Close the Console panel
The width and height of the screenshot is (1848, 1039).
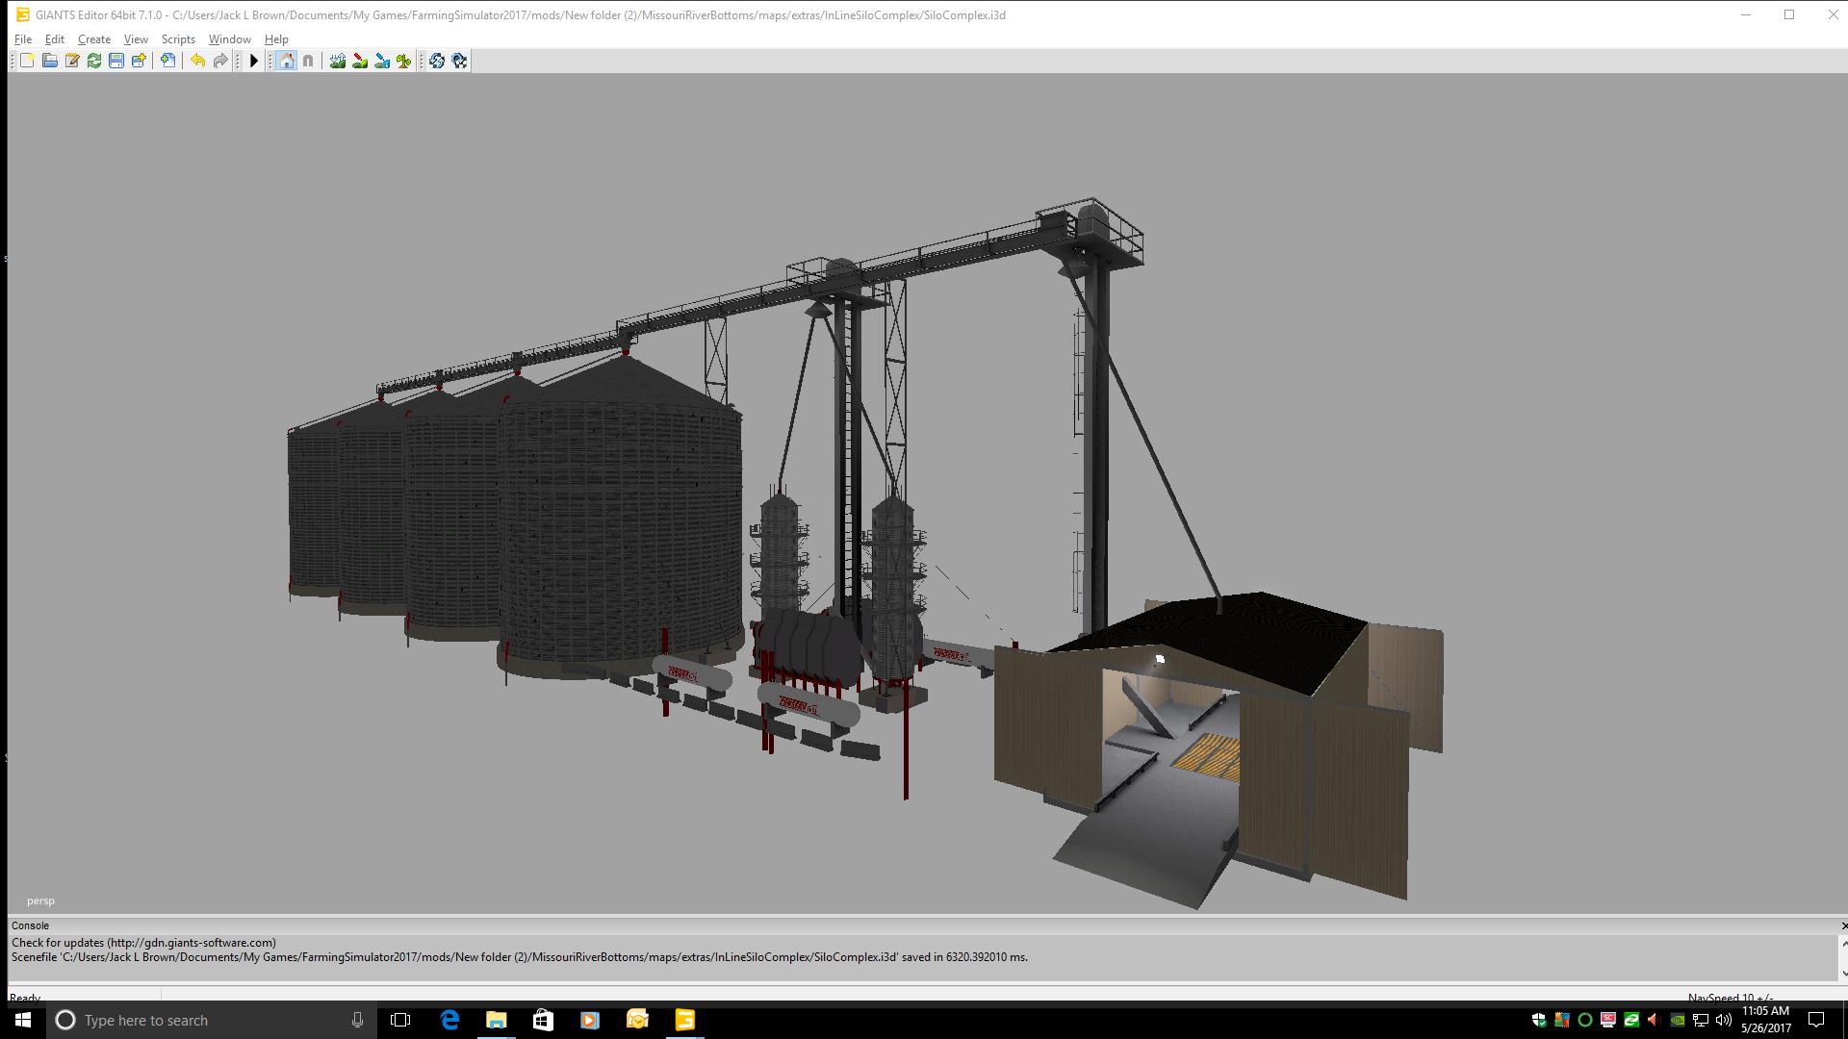1843,925
